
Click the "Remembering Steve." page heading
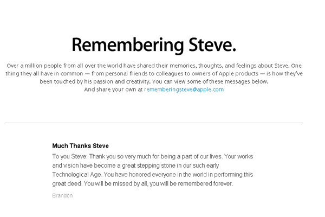(x=154, y=44)
